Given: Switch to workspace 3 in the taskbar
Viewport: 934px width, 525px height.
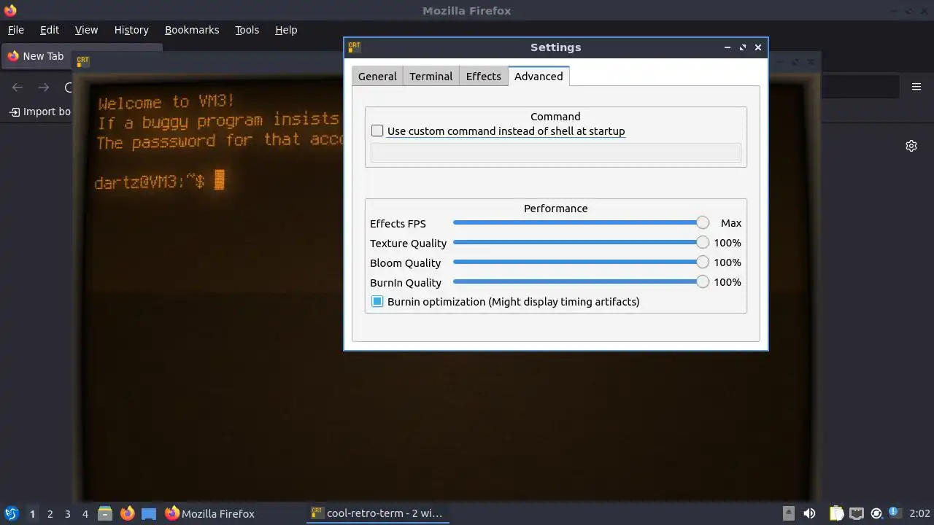Looking at the screenshot, I should [x=67, y=514].
